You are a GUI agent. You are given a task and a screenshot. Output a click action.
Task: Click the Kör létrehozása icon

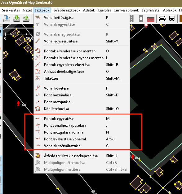coord(38,109)
